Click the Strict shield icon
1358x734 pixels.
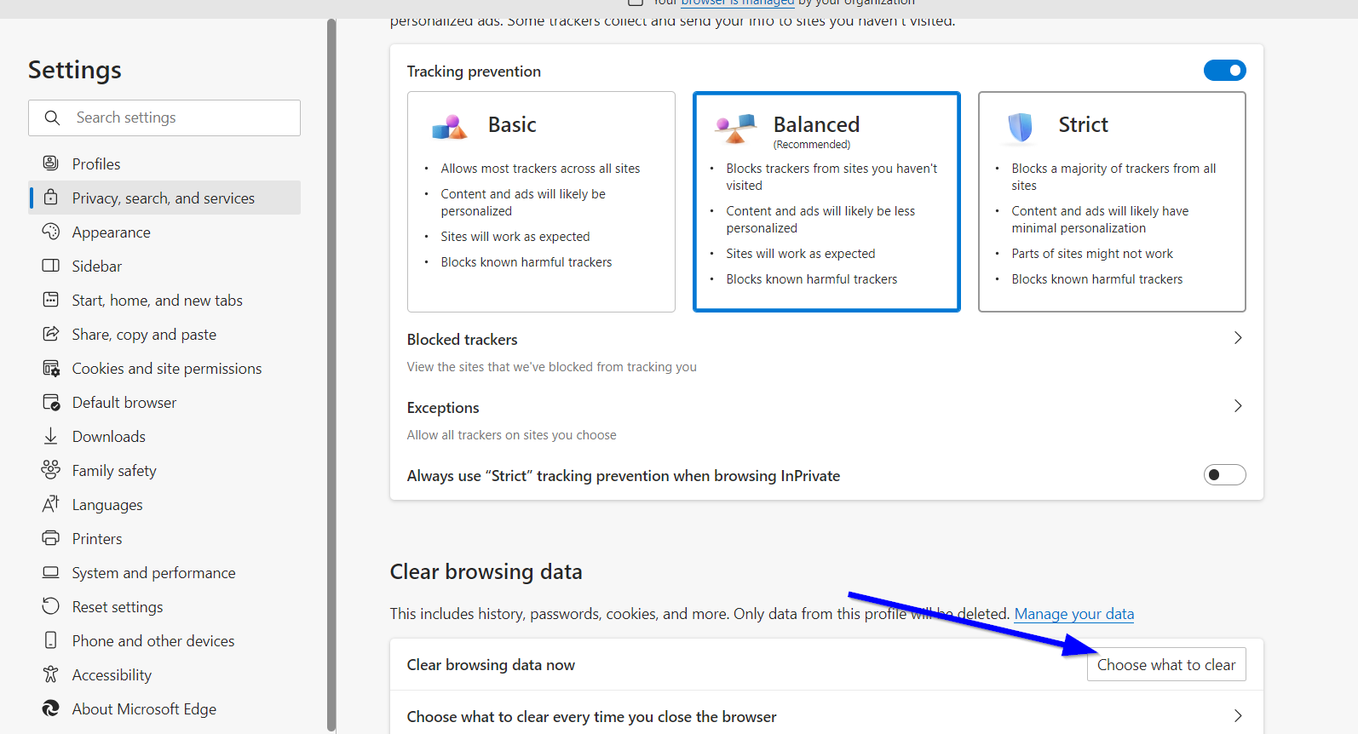coord(1020,127)
